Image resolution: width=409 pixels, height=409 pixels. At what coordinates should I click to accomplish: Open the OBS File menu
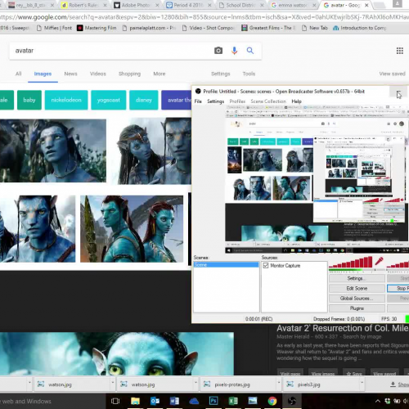click(x=198, y=101)
